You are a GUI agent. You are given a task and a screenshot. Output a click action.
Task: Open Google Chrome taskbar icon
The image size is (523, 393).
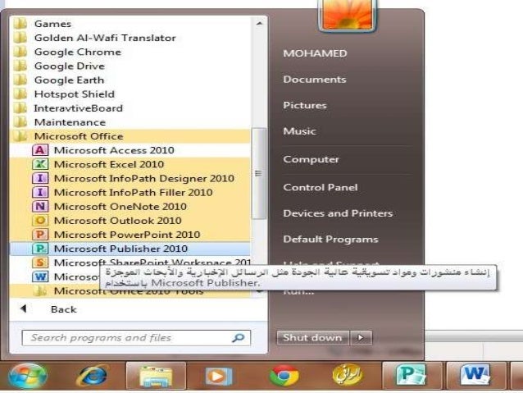pos(284,377)
